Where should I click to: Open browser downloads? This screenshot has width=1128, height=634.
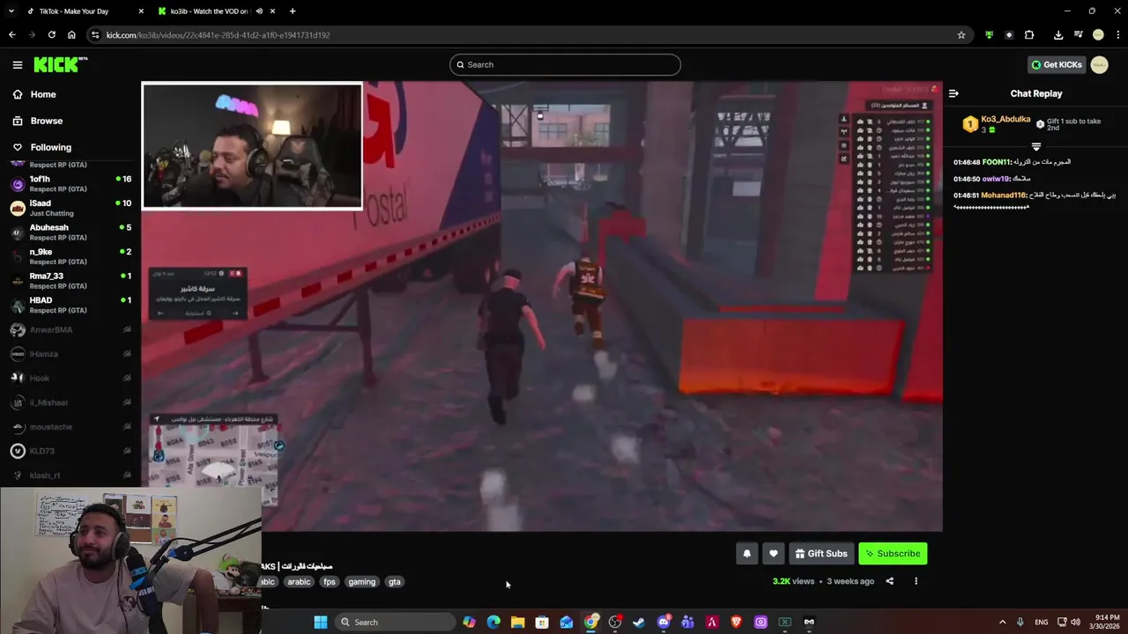click(x=1058, y=35)
